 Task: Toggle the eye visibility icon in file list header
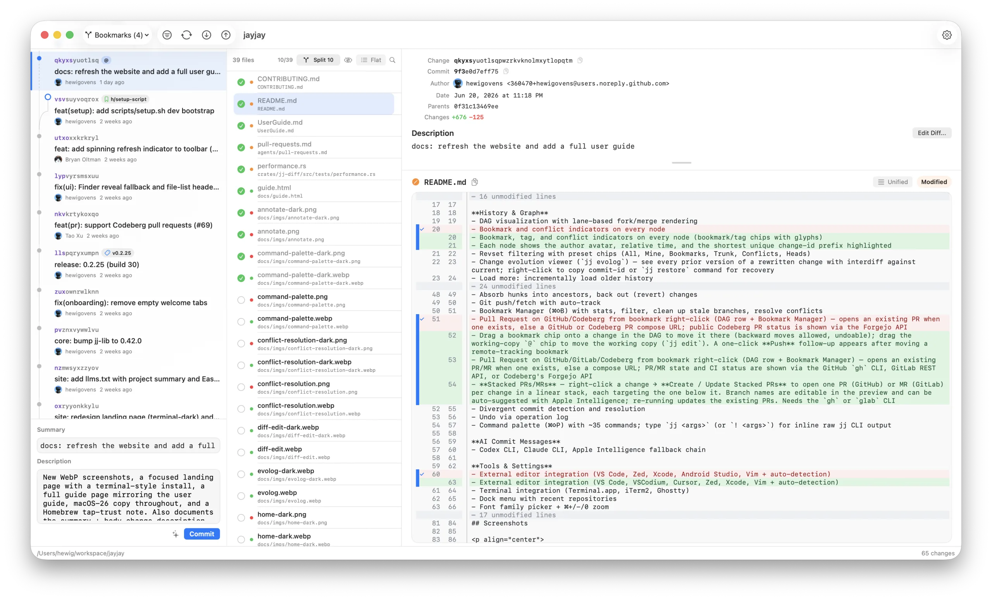tap(348, 60)
